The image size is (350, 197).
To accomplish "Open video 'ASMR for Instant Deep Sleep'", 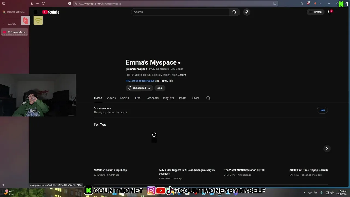I will (110, 170).
